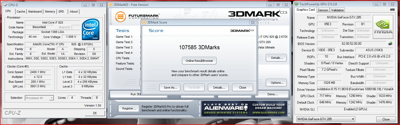Click the CPU instructions list field
The width and height of the screenshot is (400, 125).
(63, 58)
